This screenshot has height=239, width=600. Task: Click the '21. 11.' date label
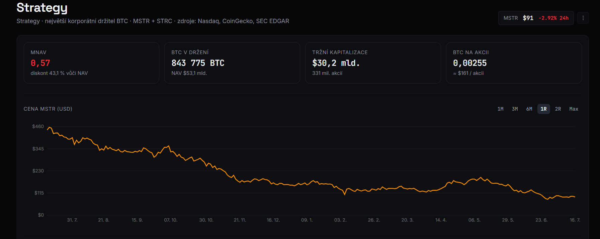click(240, 220)
